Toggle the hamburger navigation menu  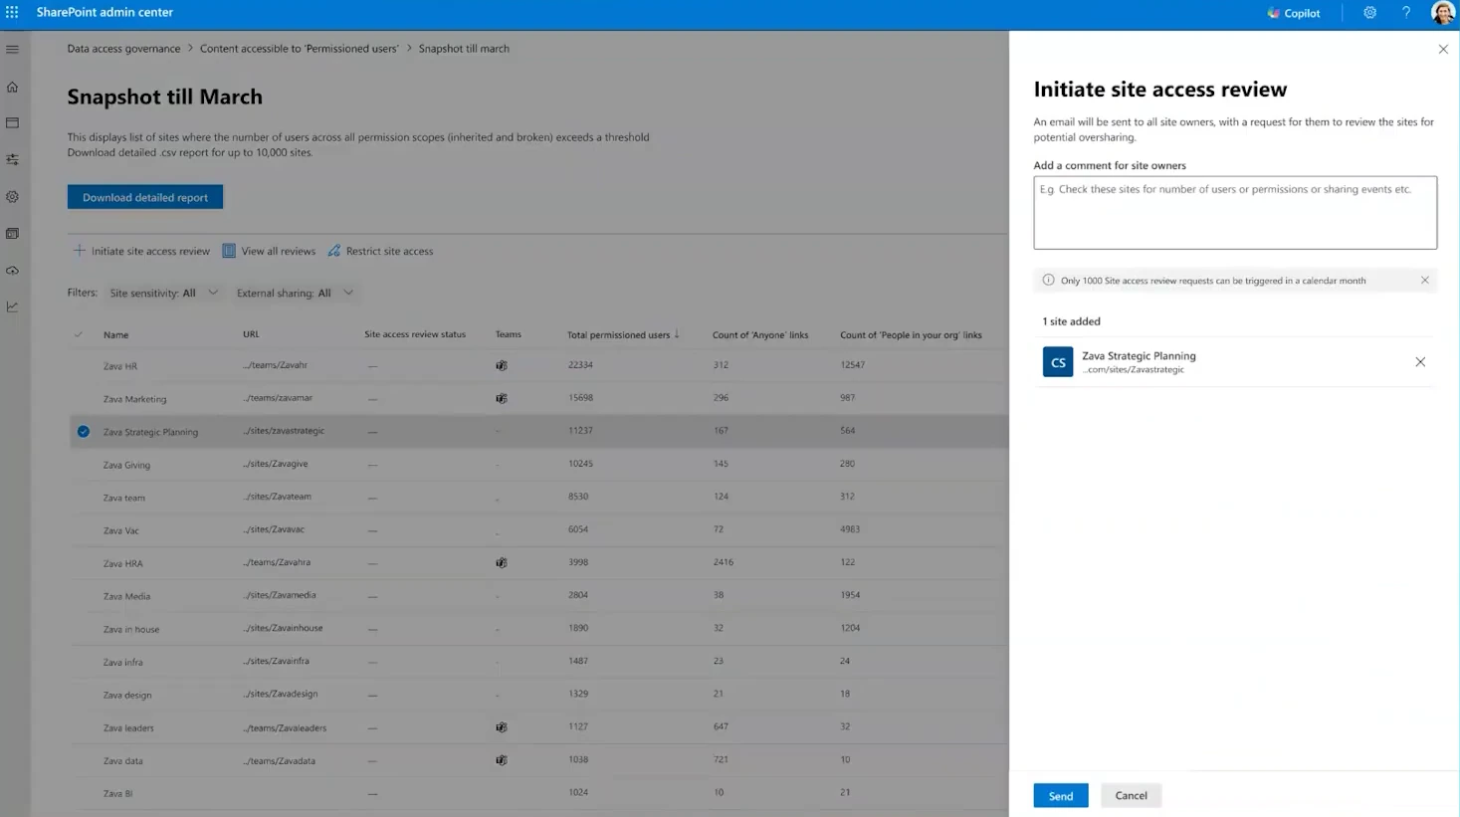(x=13, y=49)
